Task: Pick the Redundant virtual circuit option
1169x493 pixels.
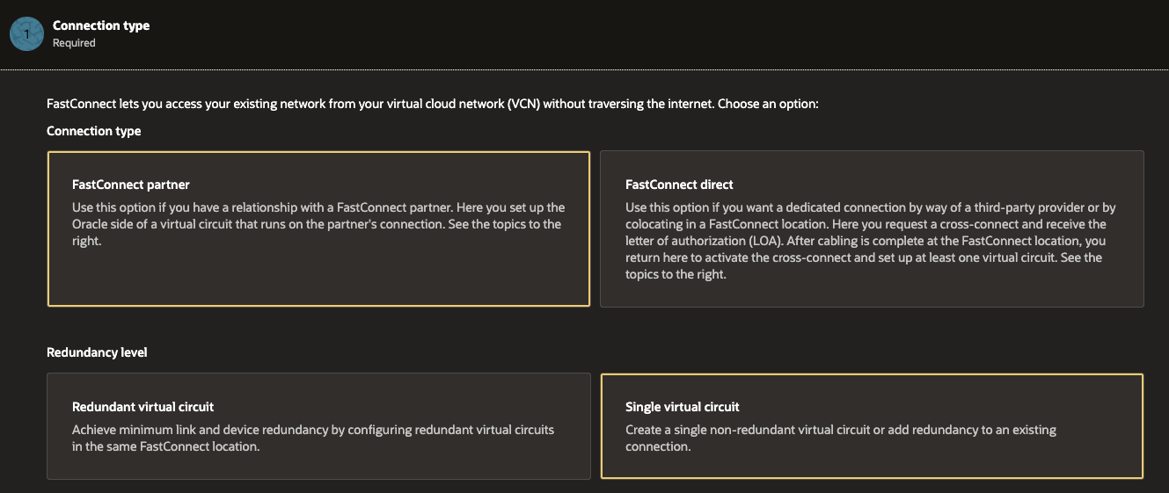Action: (318, 426)
